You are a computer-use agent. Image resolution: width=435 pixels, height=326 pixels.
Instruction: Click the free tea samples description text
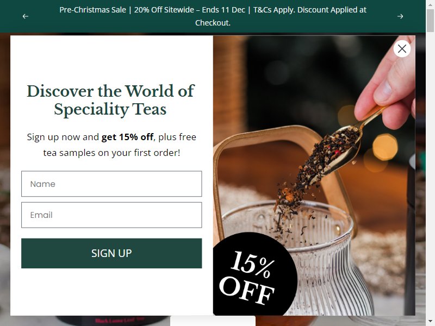111,145
